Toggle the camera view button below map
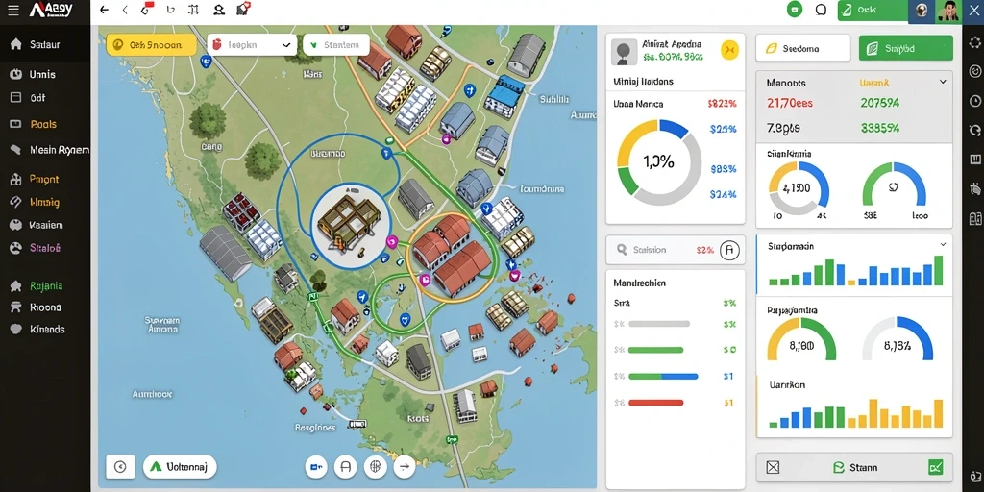 pos(316,466)
